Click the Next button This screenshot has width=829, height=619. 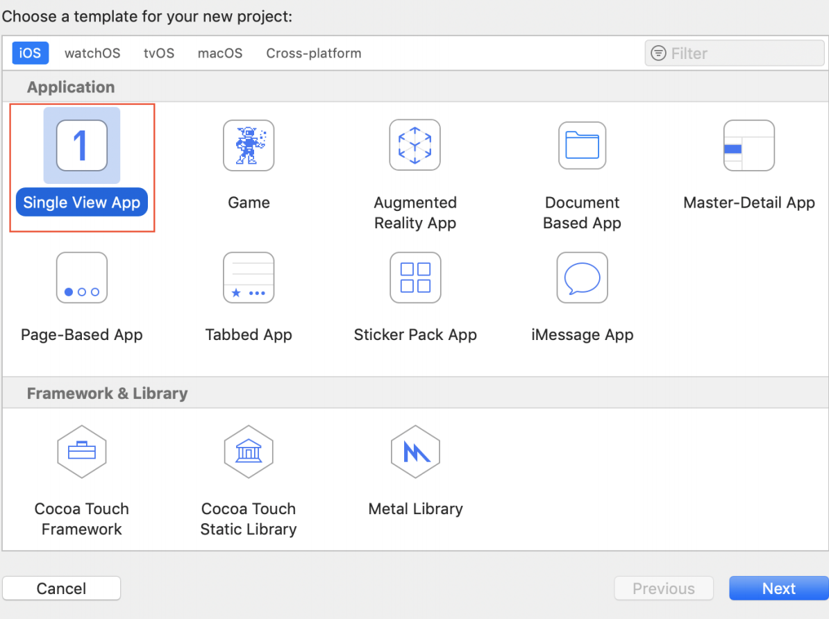(x=779, y=588)
